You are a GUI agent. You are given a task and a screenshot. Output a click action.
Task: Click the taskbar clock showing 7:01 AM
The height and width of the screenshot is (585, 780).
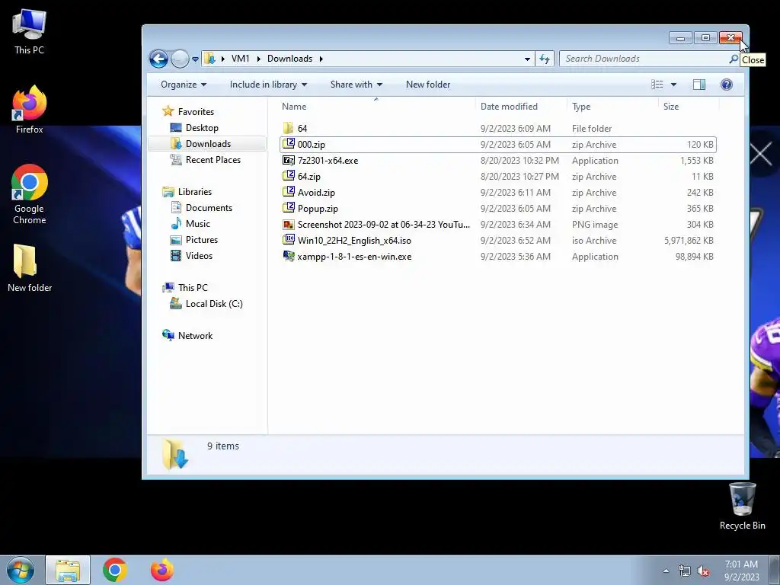pos(741,571)
